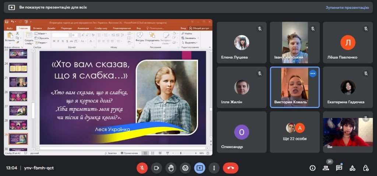Open the emoji reactions panel
This screenshot has width=377, height=176.
(x=185, y=168)
